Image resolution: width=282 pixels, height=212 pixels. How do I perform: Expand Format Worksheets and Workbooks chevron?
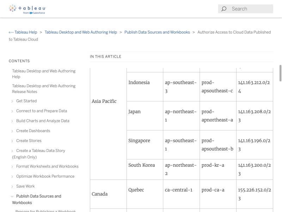click(x=12, y=166)
